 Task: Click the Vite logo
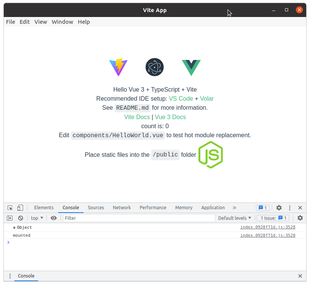(118, 67)
